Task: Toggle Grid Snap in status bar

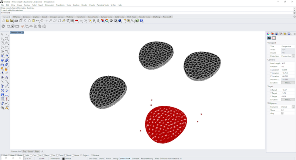Action: pyautogui.click(x=93, y=159)
